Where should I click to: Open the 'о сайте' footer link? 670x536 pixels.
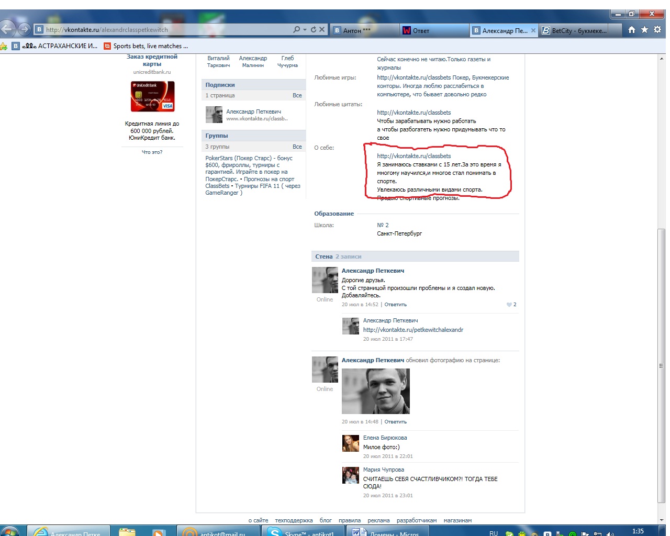coord(258,520)
